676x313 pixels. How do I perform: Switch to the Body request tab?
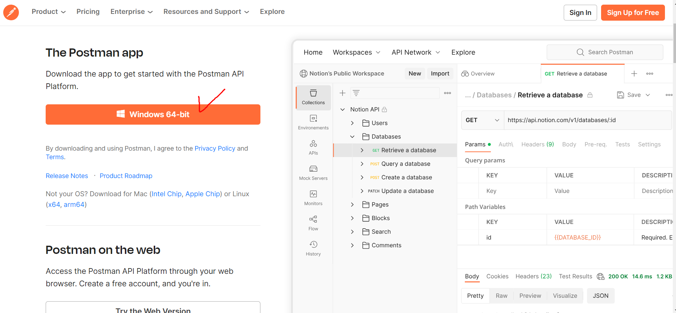569,145
